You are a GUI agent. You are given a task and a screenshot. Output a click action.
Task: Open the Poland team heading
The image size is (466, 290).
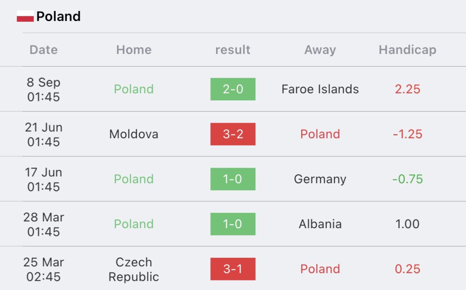pos(58,16)
